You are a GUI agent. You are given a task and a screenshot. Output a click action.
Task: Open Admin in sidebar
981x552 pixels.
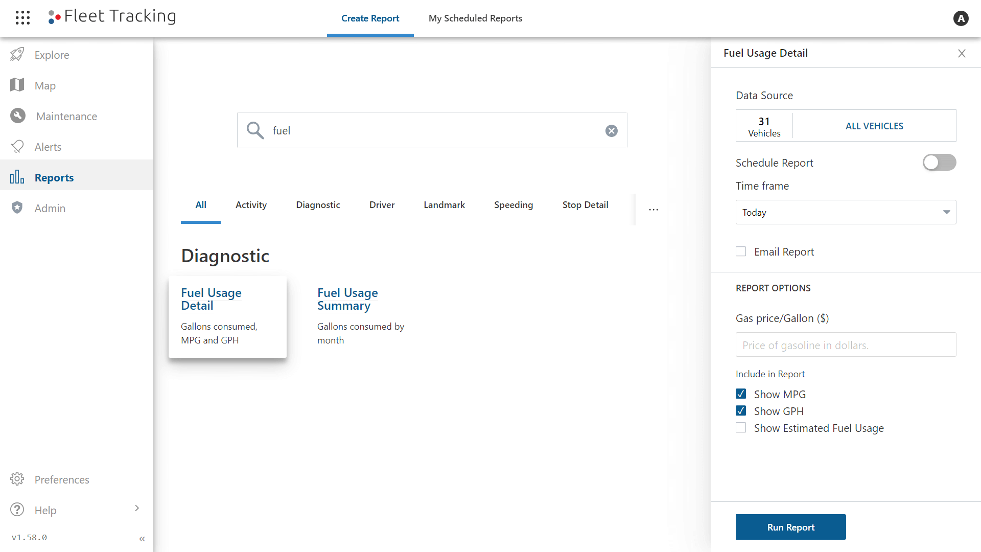(x=77, y=208)
